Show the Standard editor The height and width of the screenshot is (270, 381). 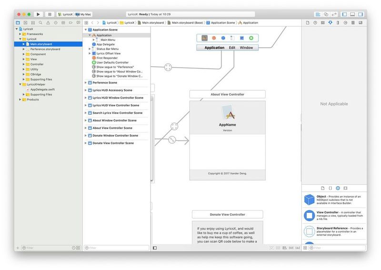(x=318, y=14)
